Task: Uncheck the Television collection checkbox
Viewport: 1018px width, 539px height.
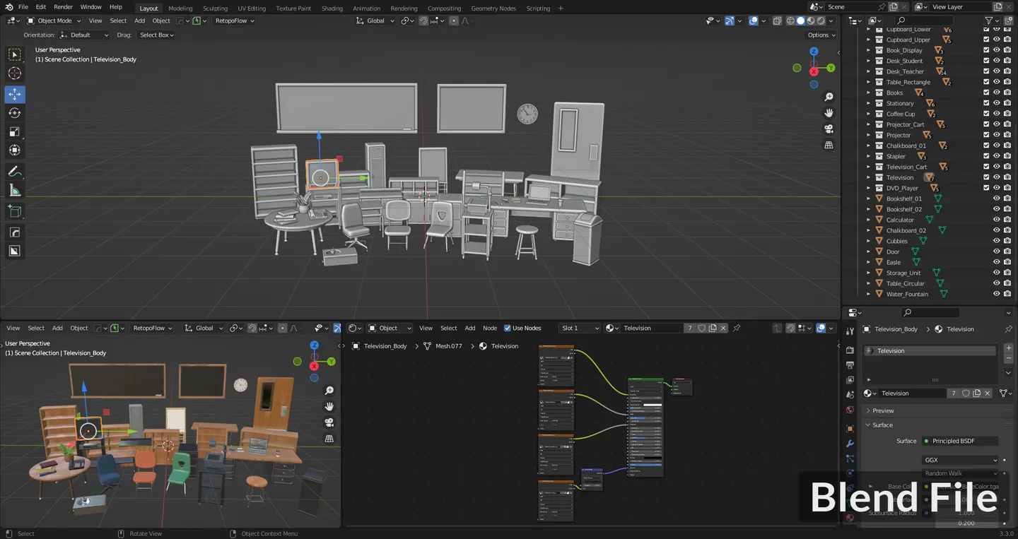Action: coord(986,177)
